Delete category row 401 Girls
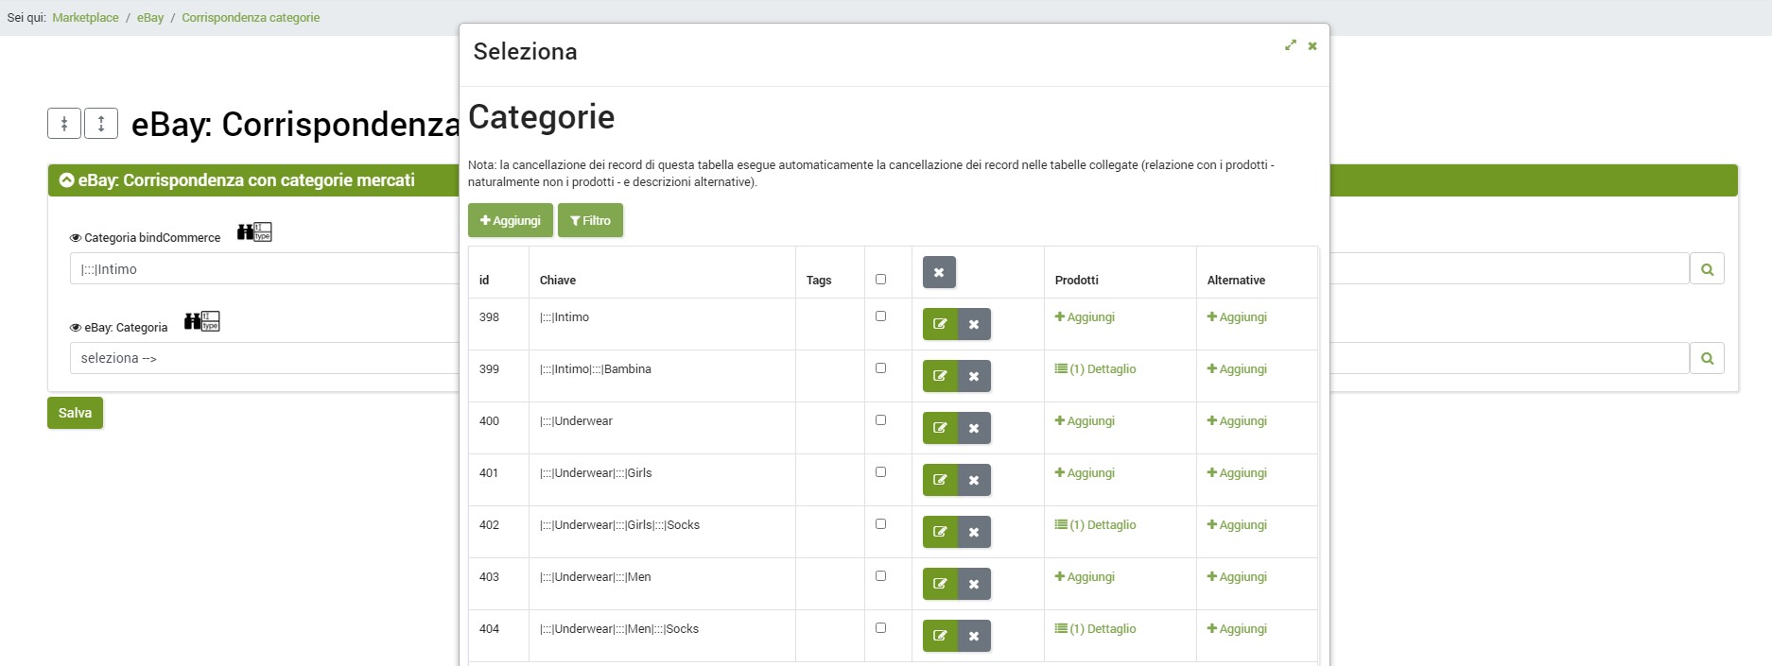1772x666 pixels. [974, 480]
